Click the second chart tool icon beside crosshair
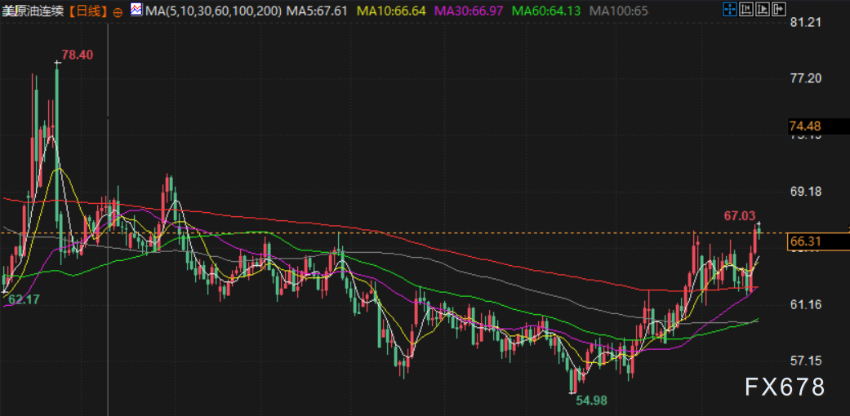Image resolution: width=850 pixels, height=416 pixels. [x=746, y=11]
